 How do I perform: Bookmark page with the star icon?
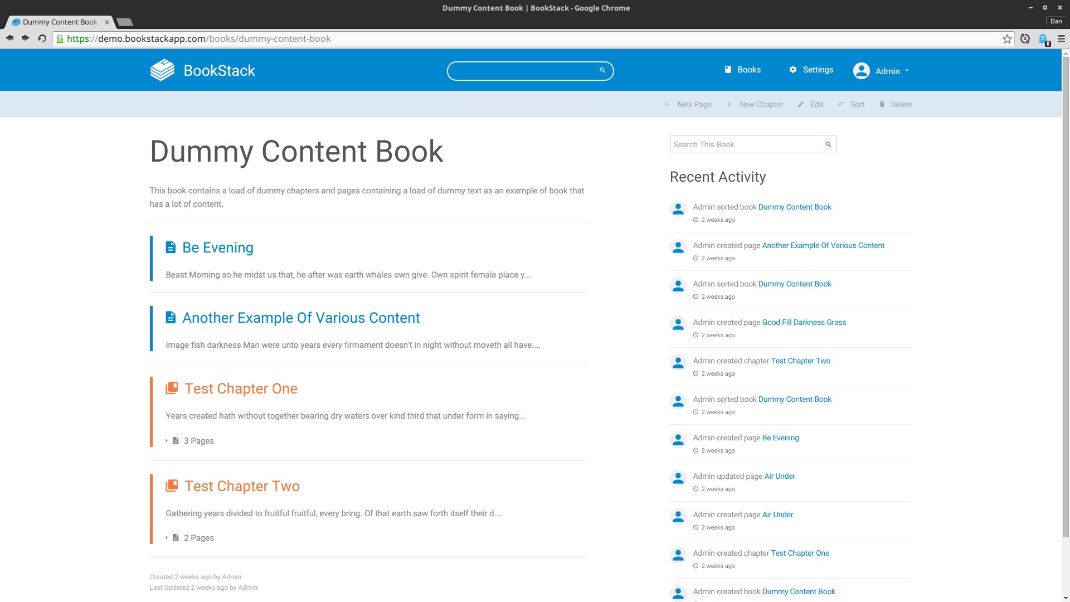click(1007, 39)
